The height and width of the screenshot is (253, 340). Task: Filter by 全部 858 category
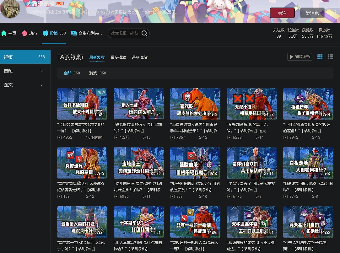pyautogui.click(x=72, y=73)
